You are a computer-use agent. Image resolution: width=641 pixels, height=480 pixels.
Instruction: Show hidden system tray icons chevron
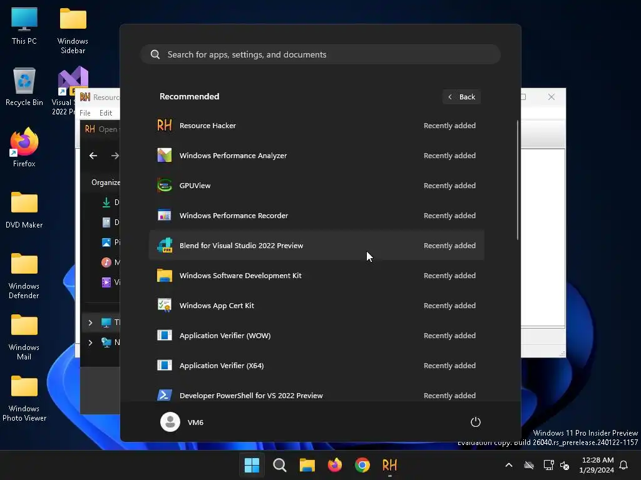509,465
